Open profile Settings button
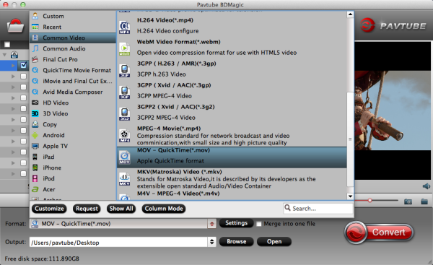Screen dimensions: 433x265 coord(237,223)
